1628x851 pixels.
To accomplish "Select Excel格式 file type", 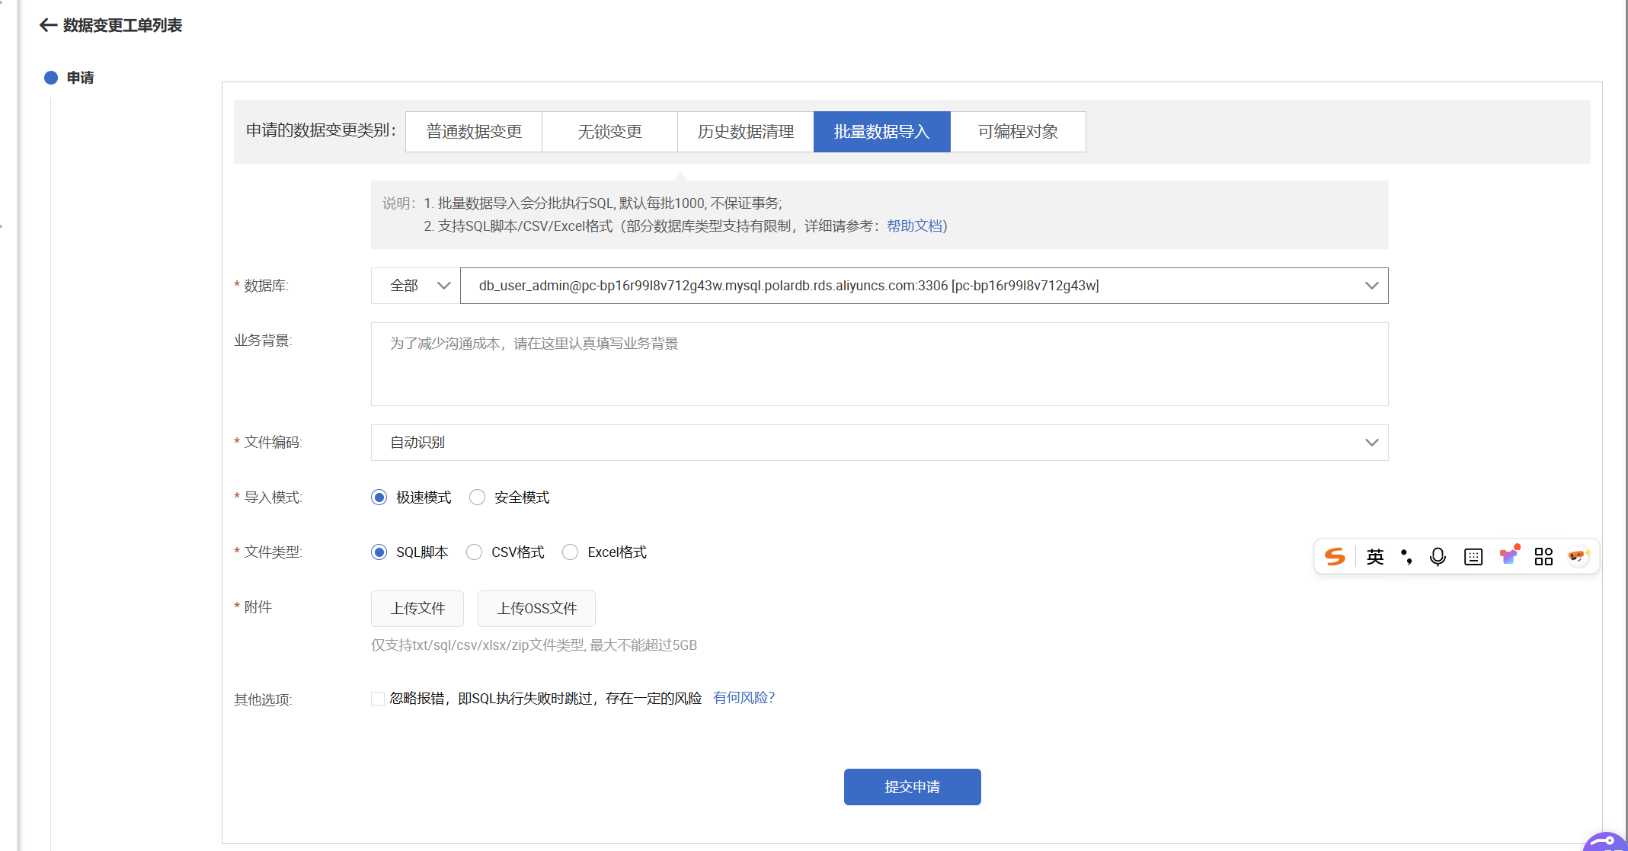I will coord(571,552).
